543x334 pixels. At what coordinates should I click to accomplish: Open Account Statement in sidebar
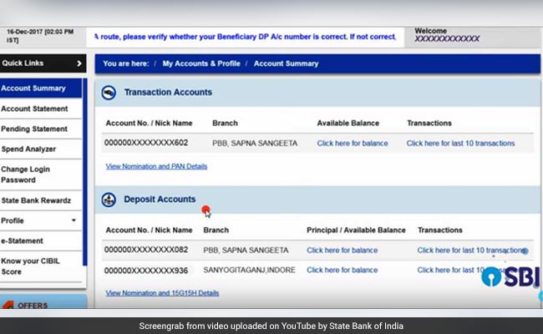coord(34,109)
